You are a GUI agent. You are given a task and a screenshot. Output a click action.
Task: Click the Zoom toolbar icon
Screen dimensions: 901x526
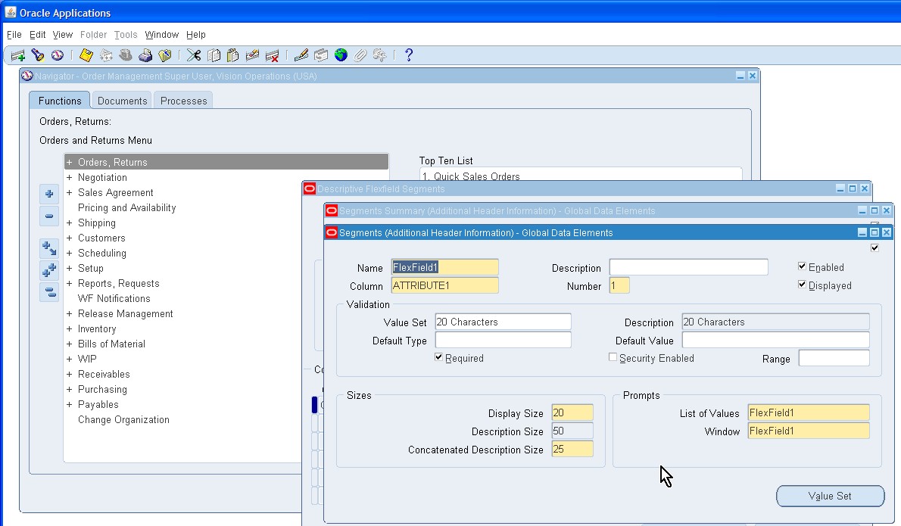point(321,55)
